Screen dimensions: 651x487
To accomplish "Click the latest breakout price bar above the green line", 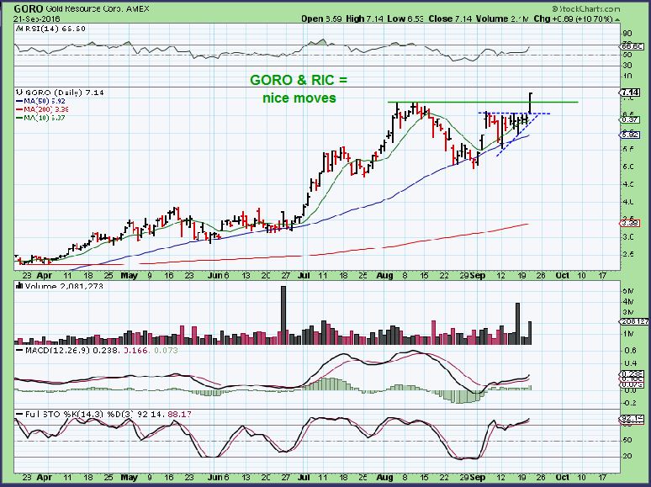I will [531, 103].
